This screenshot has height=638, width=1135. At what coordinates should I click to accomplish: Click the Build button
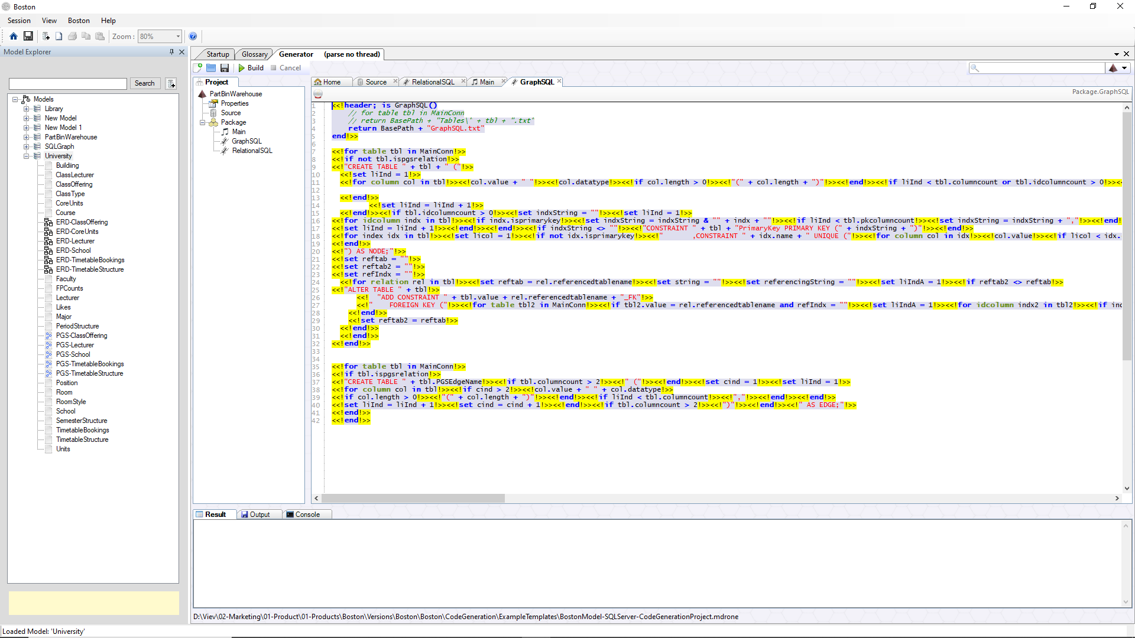point(251,68)
